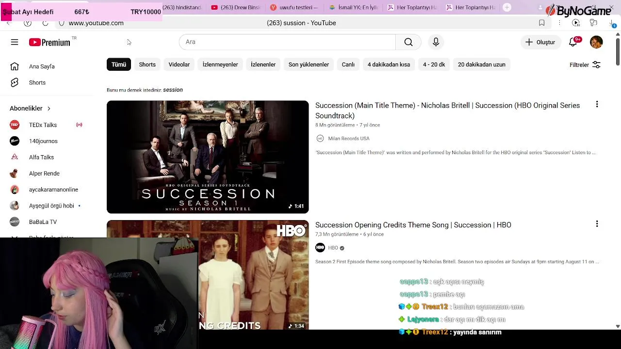Open options menu for Succession Opening Credits video
Screen dimensions: 621x349
coord(597,223)
